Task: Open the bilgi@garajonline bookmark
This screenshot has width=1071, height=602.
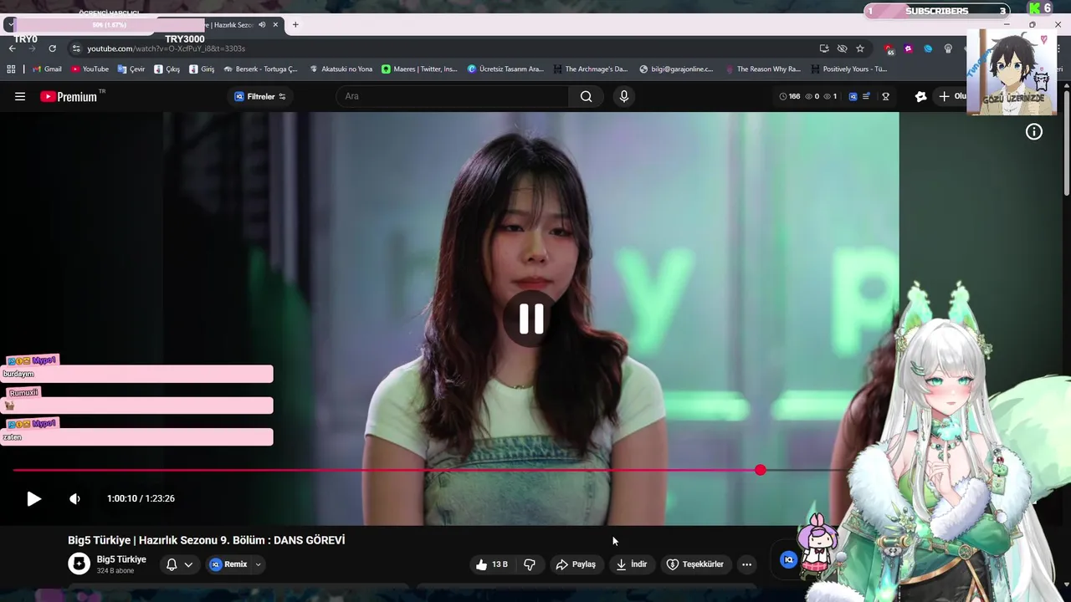Action: (x=676, y=69)
